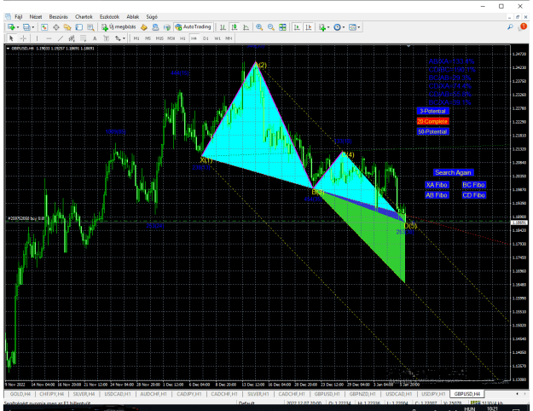Open the New Chart toolbar icon
This screenshot has height=411, width=533.
tap(11, 27)
